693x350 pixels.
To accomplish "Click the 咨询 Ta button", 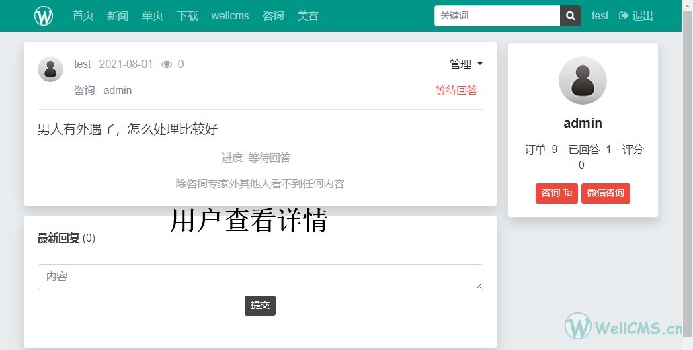I will (x=557, y=193).
